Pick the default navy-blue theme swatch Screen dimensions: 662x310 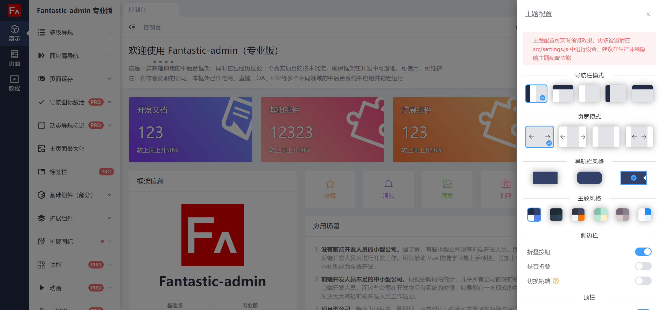pos(534,215)
